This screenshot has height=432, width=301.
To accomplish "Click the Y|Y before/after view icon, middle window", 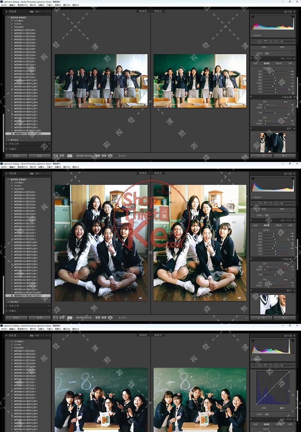I will coord(69,317).
